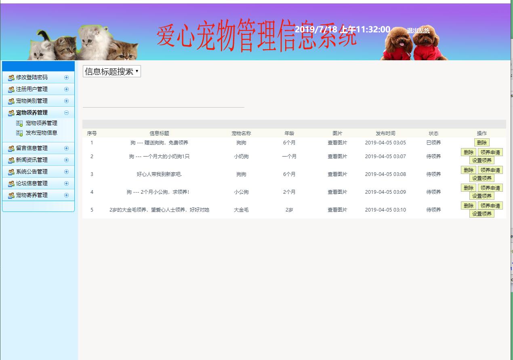
Task: Collapse the 宠物领养管理 section
Action: click(66, 112)
